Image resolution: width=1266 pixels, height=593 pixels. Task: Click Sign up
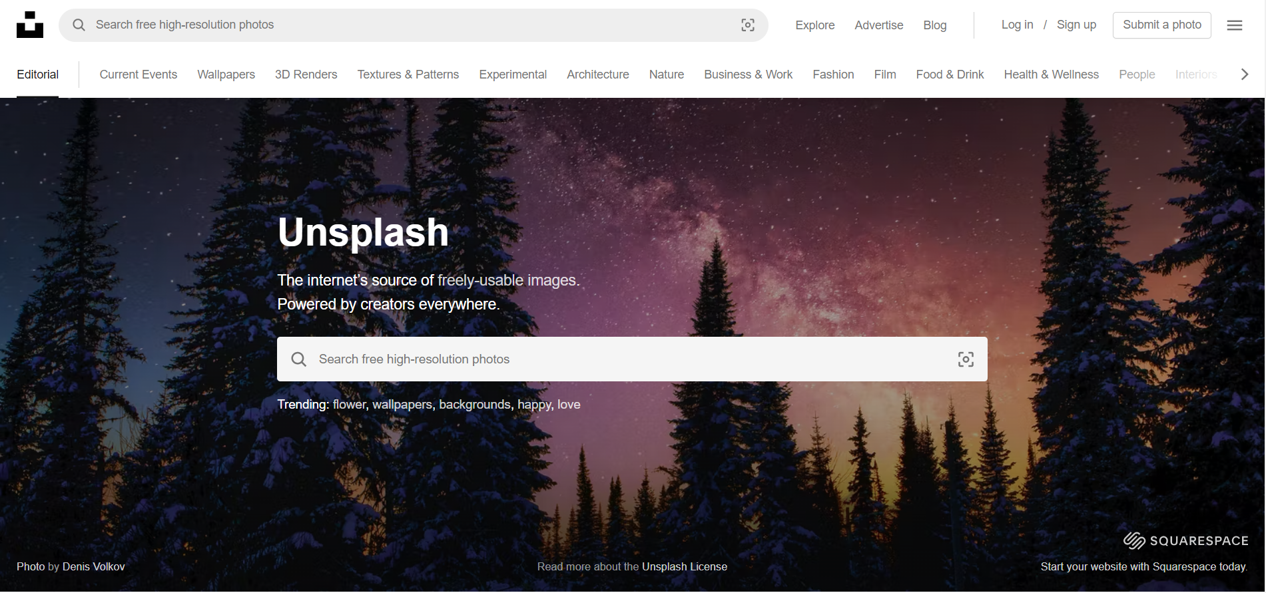point(1076,25)
